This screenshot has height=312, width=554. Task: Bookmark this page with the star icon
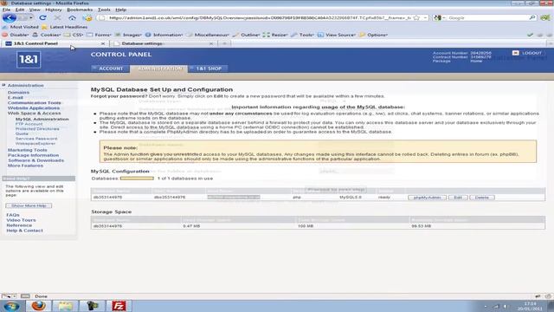coord(416,17)
